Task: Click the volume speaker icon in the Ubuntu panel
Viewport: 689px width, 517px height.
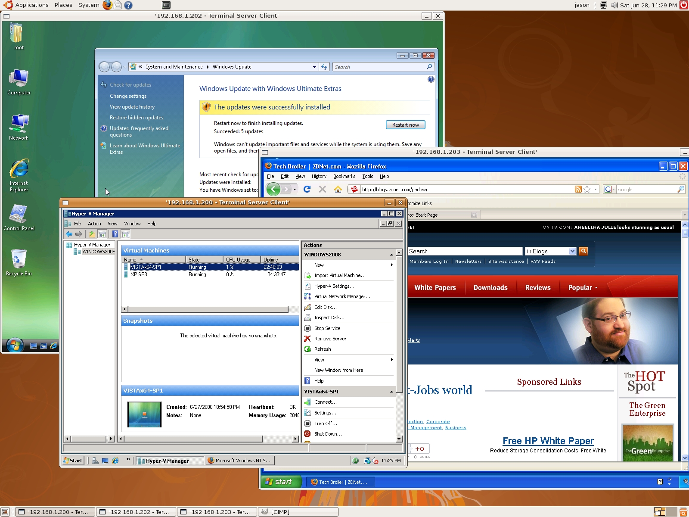Action: pos(615,5)
